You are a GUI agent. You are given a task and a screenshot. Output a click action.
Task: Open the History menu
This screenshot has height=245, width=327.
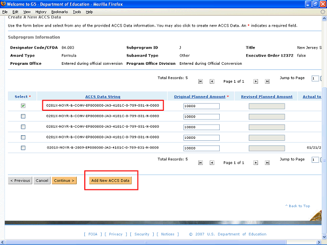(x=41, y=12)
